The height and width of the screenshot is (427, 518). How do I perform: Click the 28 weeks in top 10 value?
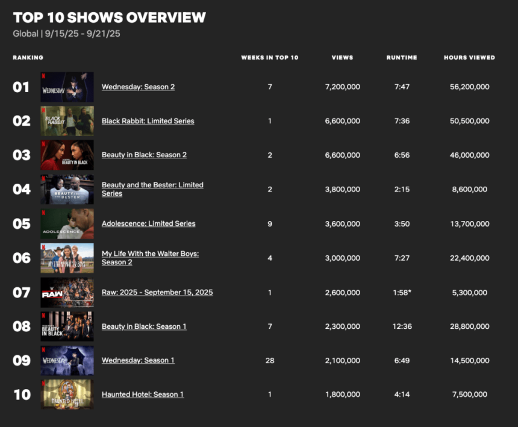point(270,360)
